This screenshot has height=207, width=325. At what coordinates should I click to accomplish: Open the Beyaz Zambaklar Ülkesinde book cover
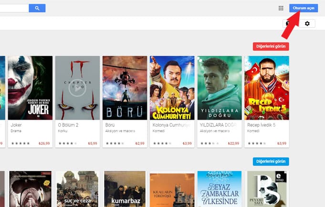pos(219,189)
